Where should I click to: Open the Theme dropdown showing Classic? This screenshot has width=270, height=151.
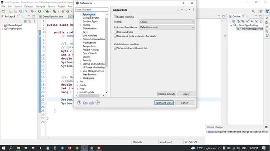click(x=167, y=22)
